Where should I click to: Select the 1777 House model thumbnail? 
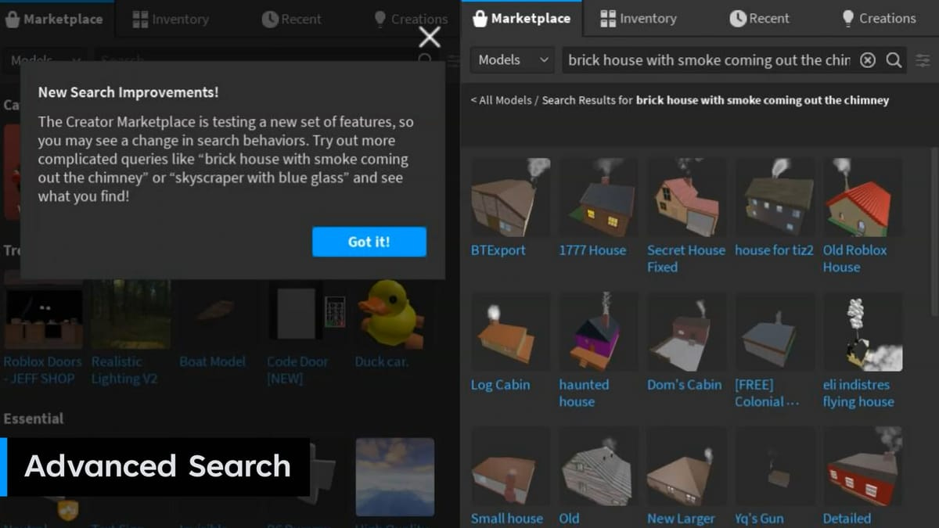coord(598,197)
